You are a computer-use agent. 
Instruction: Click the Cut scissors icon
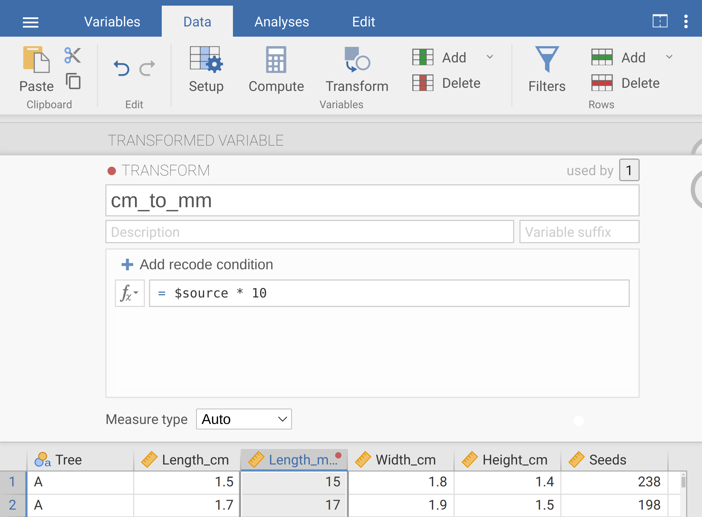point(73,56)
